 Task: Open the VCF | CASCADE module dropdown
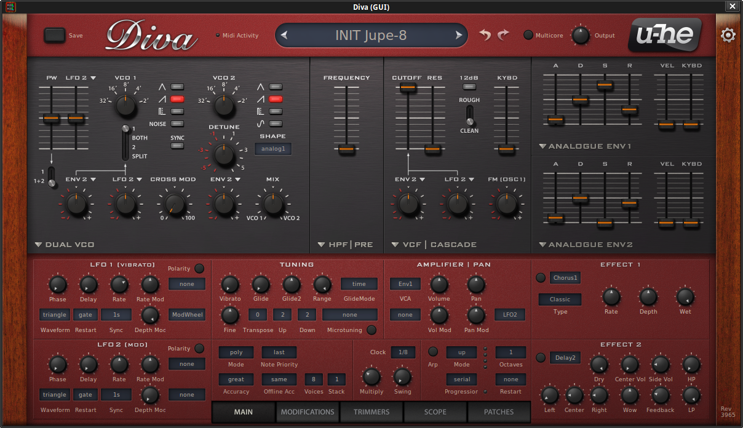(434, 245)
